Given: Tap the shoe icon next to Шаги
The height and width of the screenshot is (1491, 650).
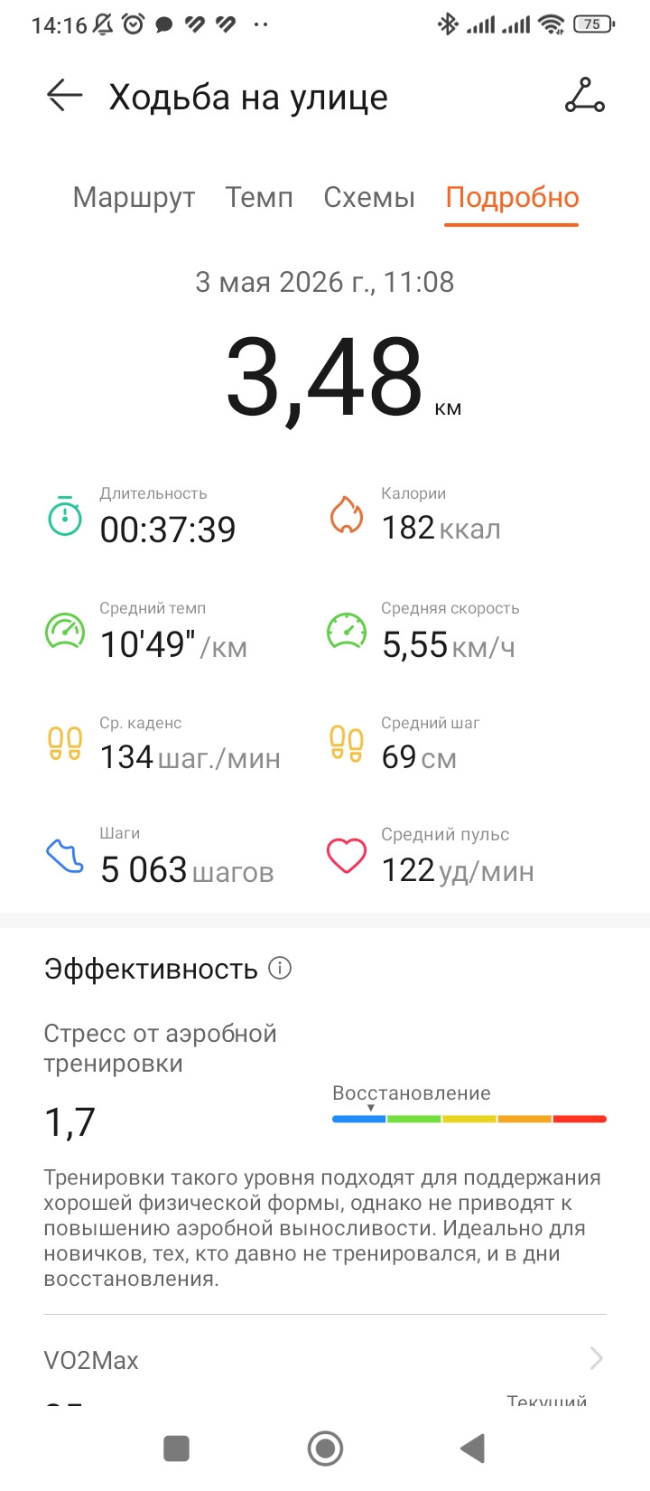Looking at the screenshot, I should pyautogui.click(x=65, y=856).
